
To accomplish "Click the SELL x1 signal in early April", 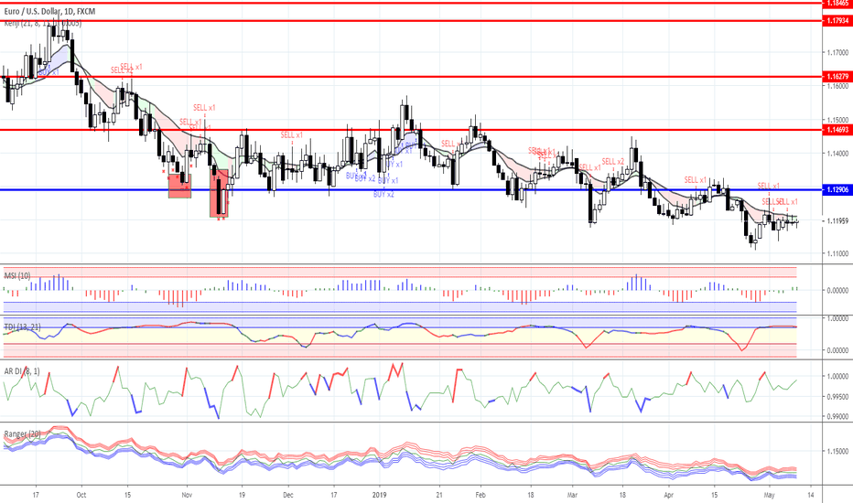I will coord(696,180).
